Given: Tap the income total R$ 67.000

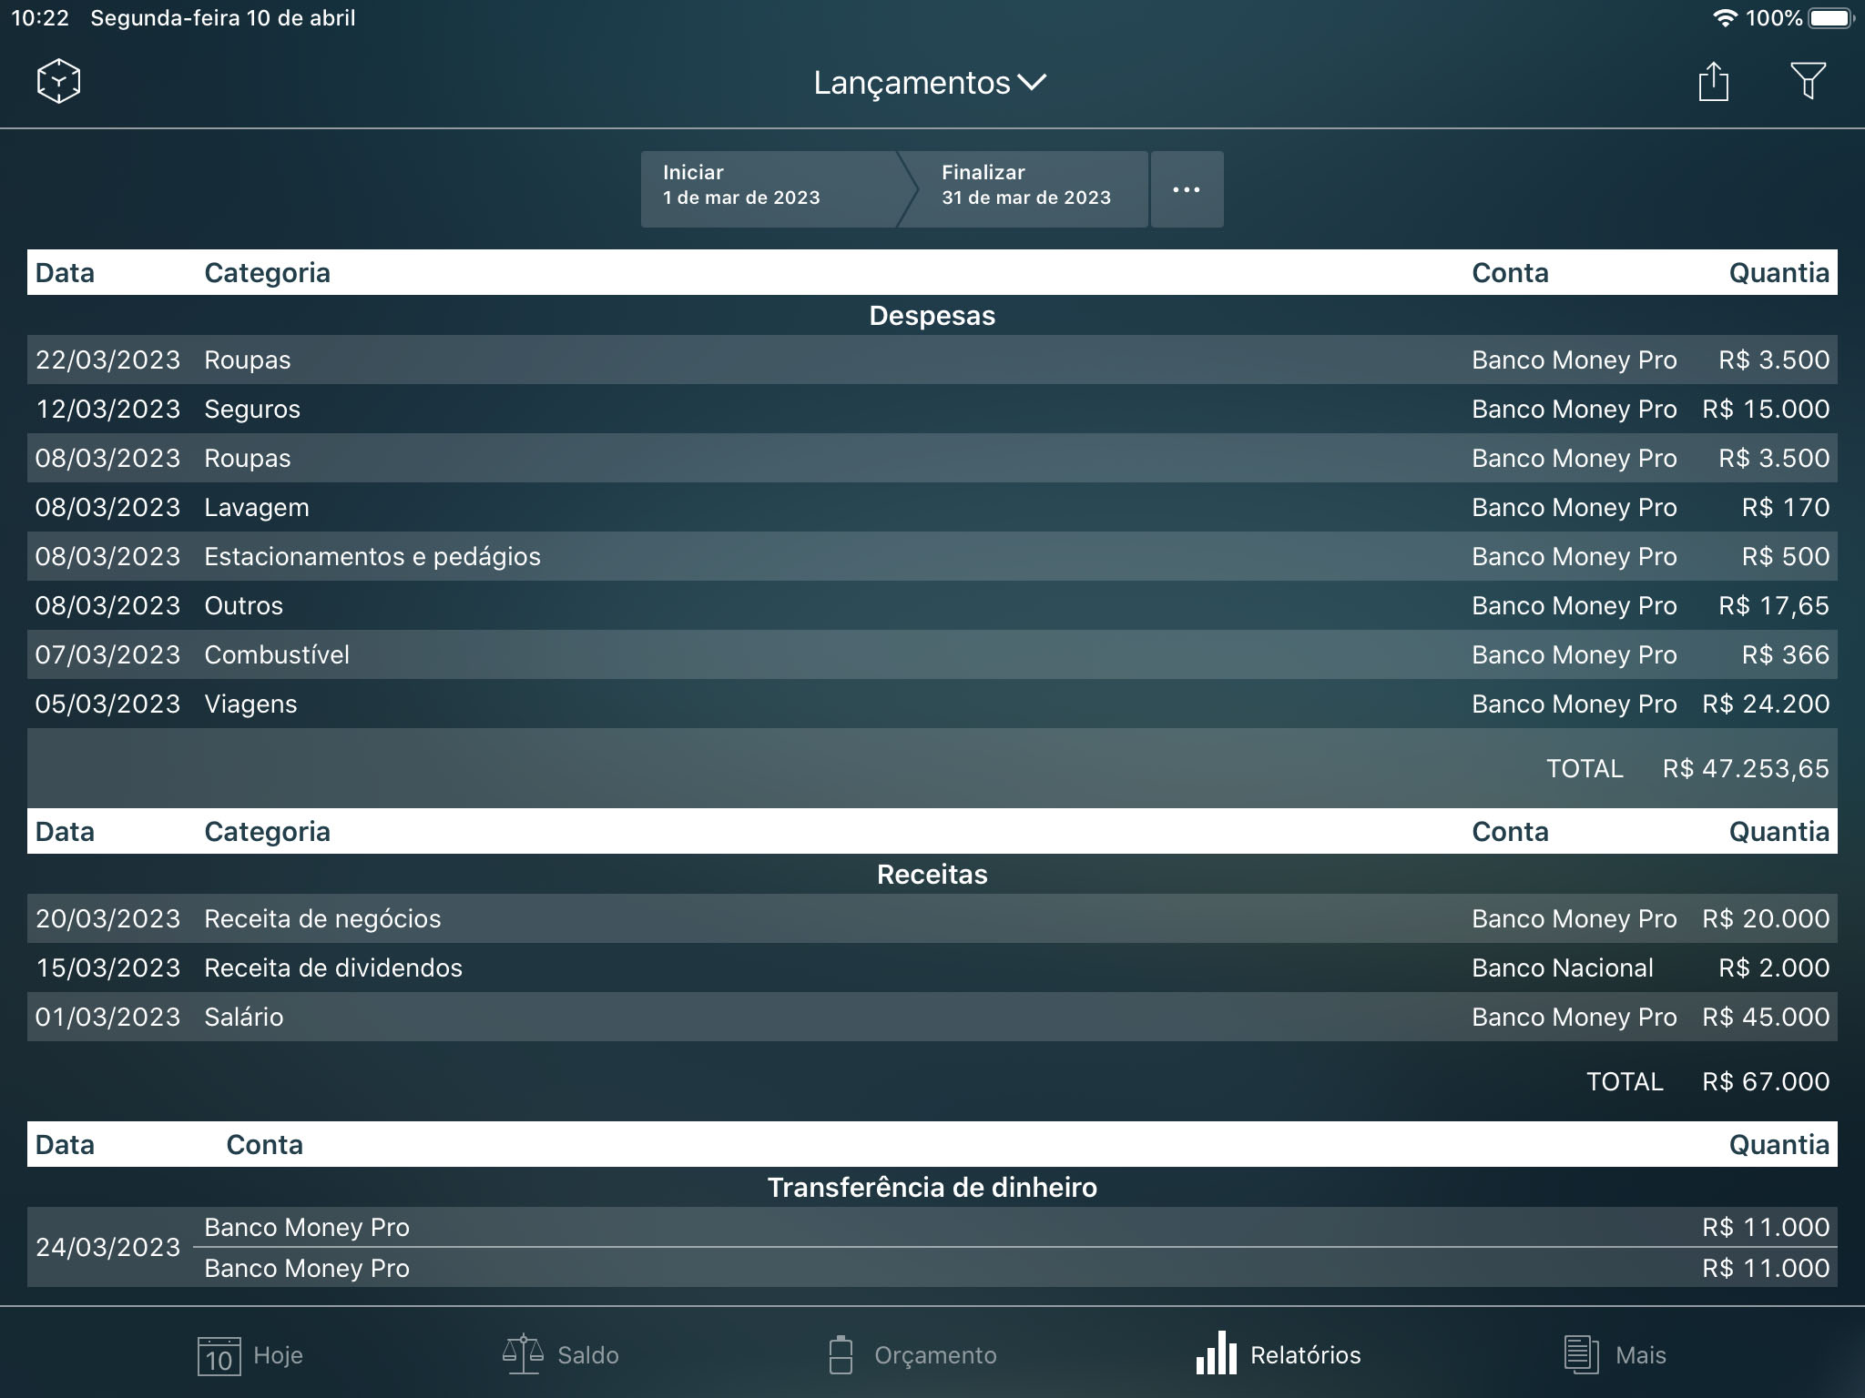Looking at the screenshot, I should [1766, 1081].
